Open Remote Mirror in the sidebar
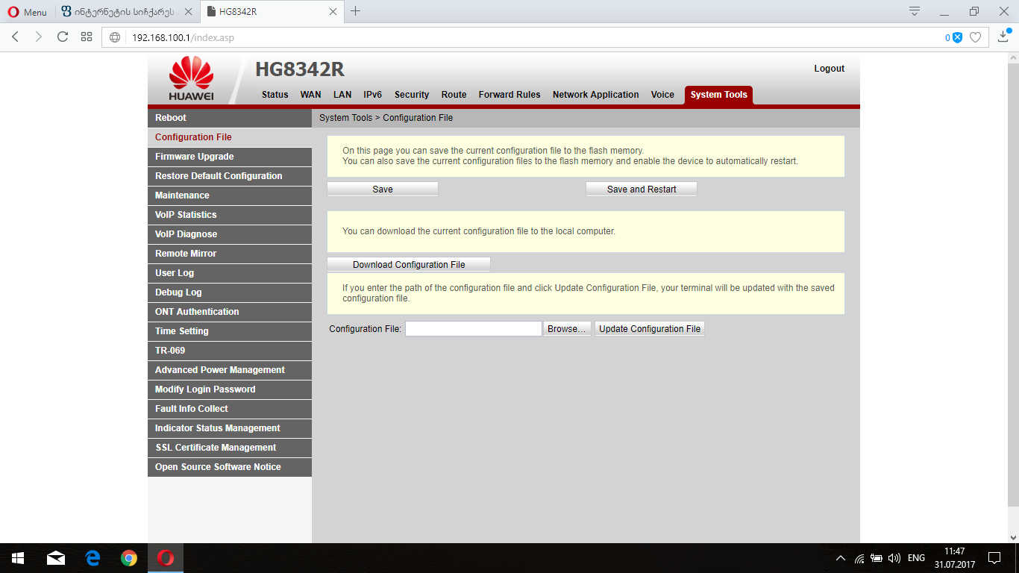This screenshot has width=1019, height=573. pos(230,254)
